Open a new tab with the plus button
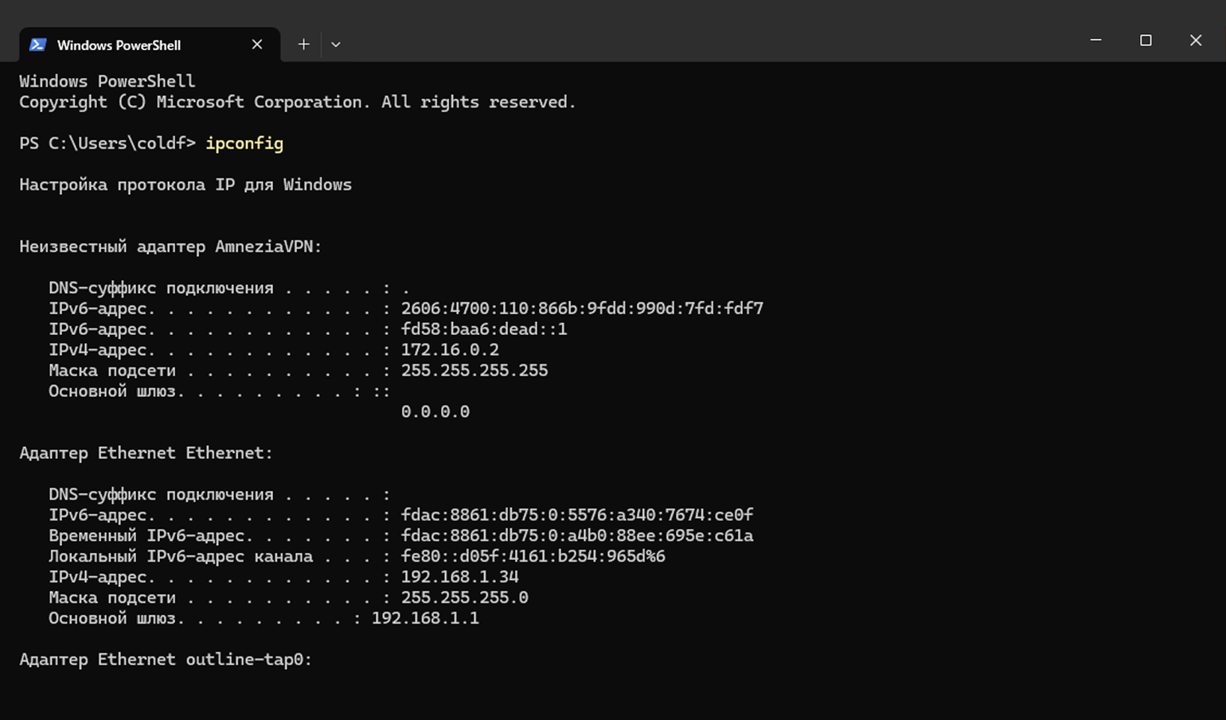Viewport: 1226px width, 720px height. coord(303,45)
